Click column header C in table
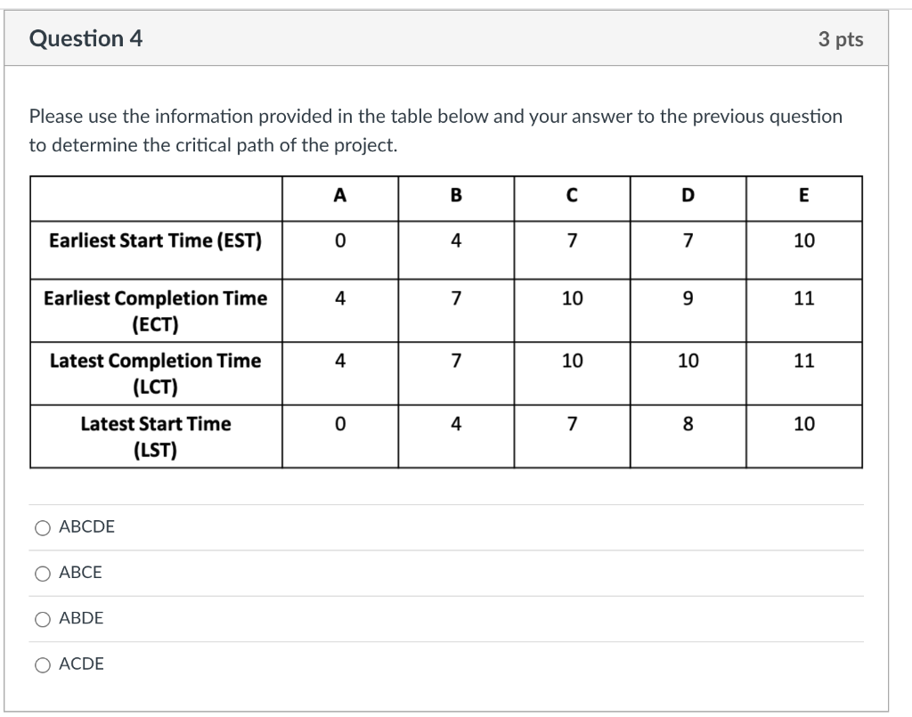912x717 pixels. coord(572,198)
